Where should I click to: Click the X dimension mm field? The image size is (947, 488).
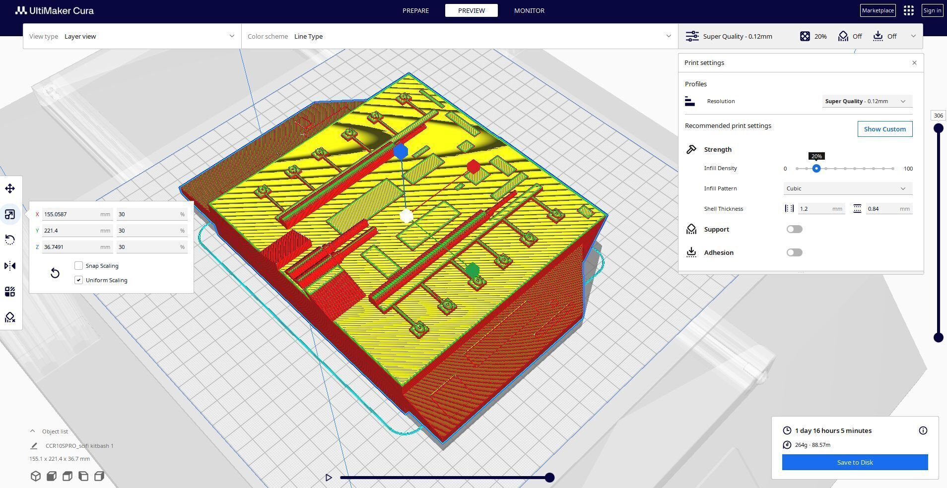(x=77, y=214)
